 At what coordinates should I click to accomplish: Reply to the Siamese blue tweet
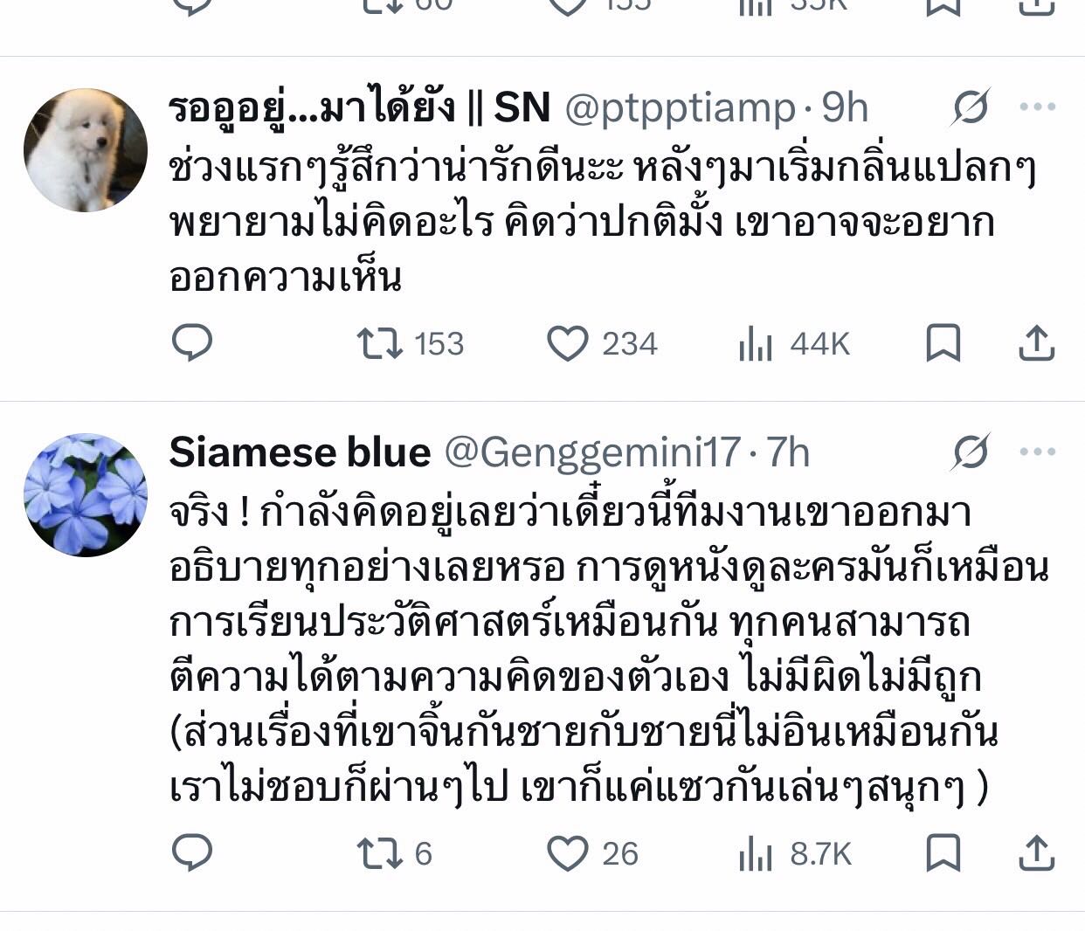point(191,852)
